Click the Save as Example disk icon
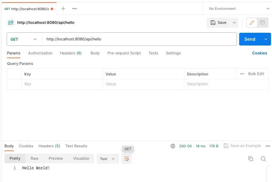Viewport: 272px width, 182px height. click(x=226, y=146)
